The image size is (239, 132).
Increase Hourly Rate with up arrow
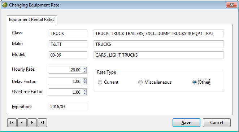tap(85, 68)
